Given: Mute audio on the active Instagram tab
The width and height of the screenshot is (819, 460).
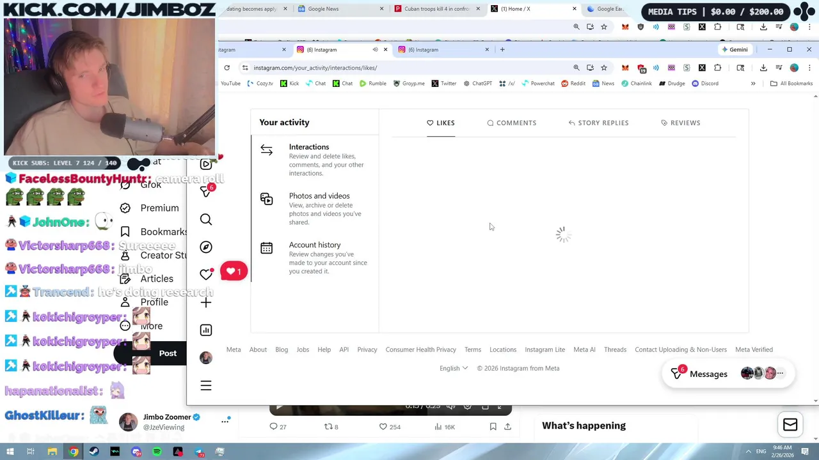Looking at the screenshot, I should pos(375,50).
